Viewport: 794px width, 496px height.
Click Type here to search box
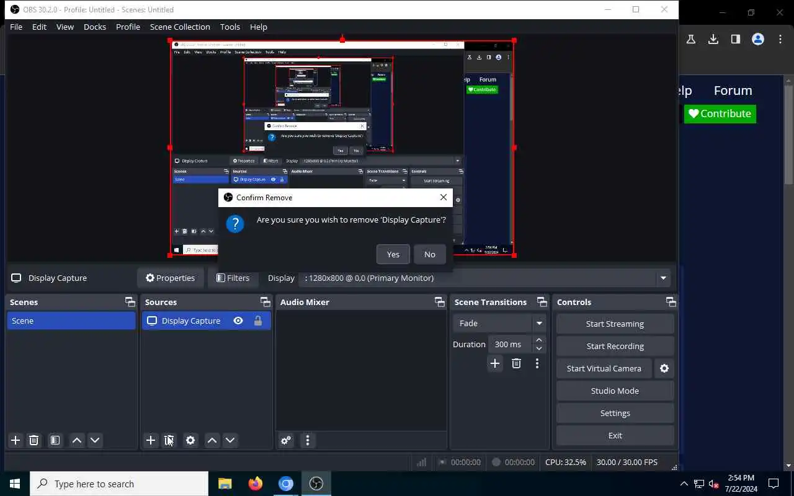(119, 484)
